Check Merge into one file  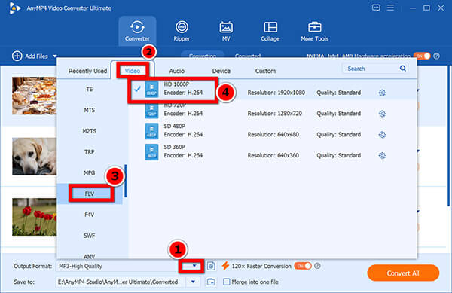pos(227,282)
